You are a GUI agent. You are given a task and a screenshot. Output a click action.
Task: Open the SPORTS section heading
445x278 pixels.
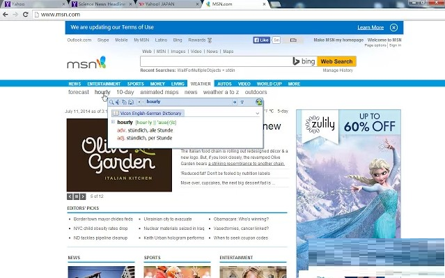pyautogui.click(x=152, y=258)
